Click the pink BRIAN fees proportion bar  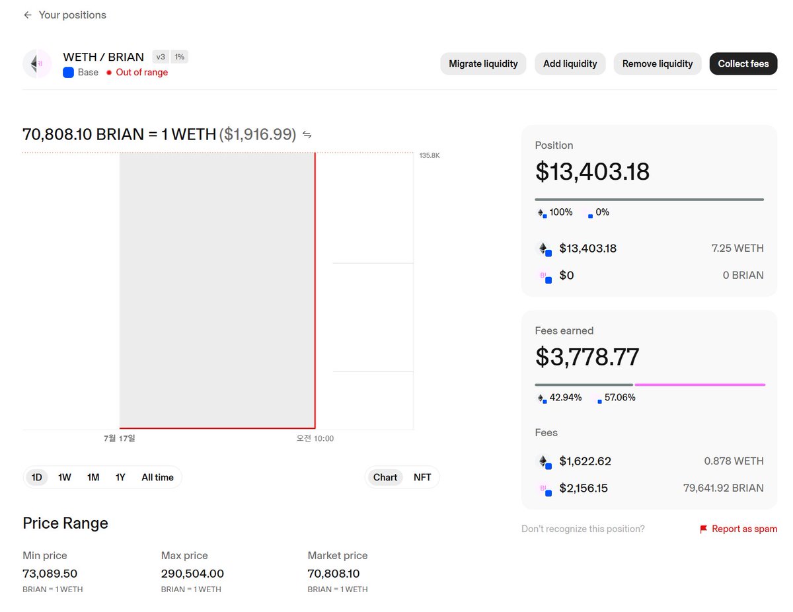pyautogui.click(x=700, y=385)
